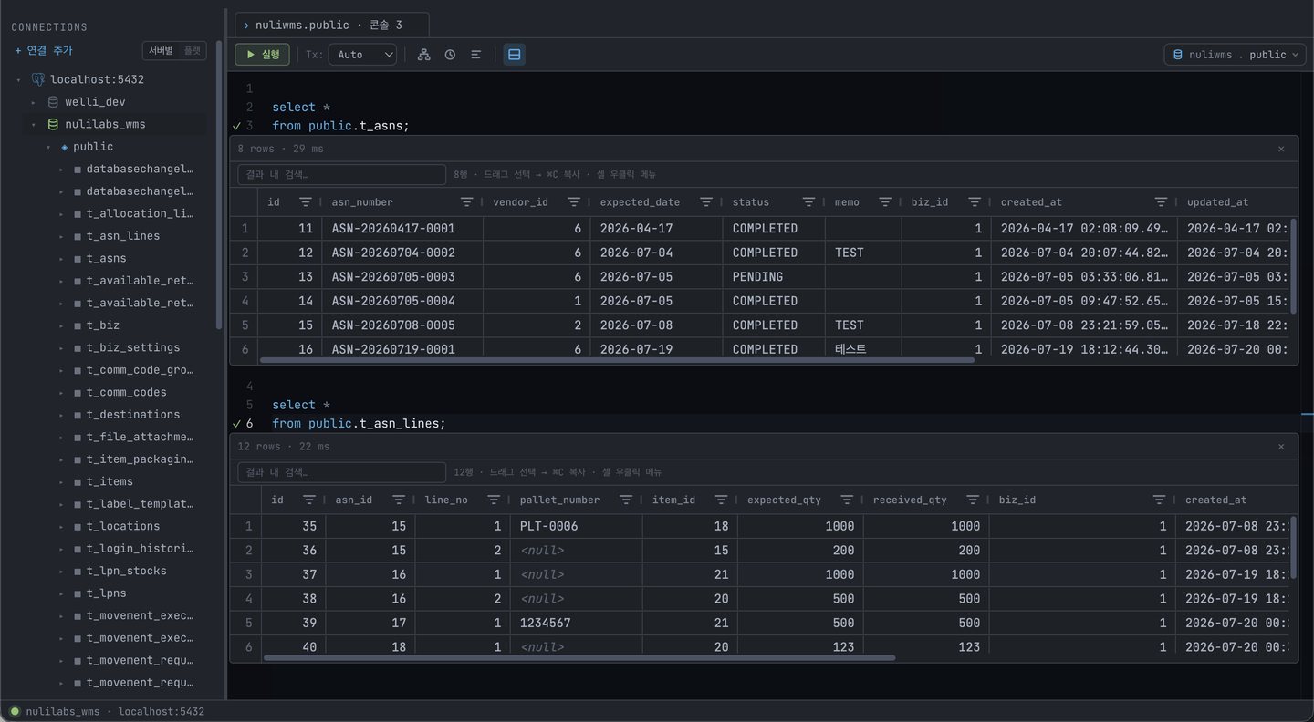The width and height of the screenshot is (1314, 722).
Task: Run the query with 실행 button
Action: coord(263,55)
